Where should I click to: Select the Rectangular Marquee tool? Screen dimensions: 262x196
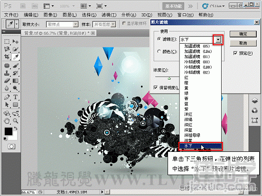point(7,41)
